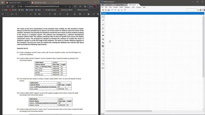This screenshot has height=115, width=205.
Task: Open a new browser tab
Action: coord(58,3)
